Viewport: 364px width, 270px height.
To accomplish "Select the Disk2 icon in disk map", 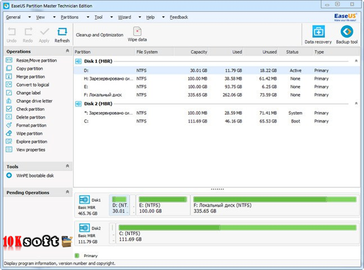I will (84, 228).
